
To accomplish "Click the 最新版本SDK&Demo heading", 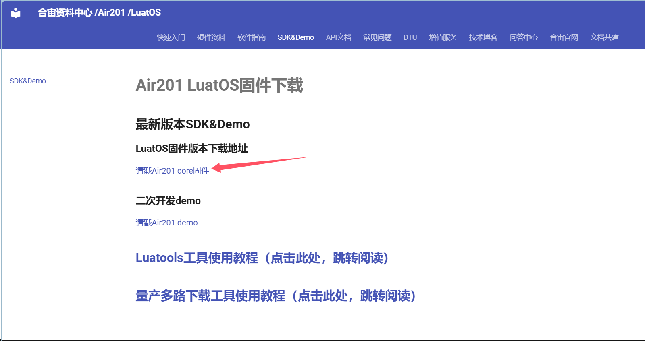I will pos(193,124).
